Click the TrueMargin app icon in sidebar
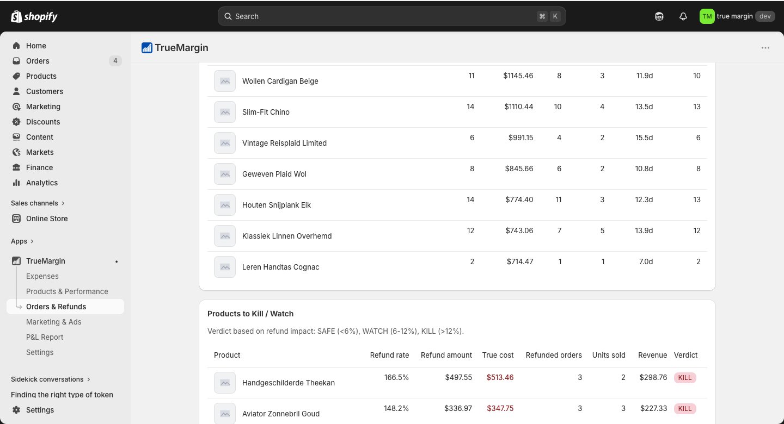 point(16,261)
